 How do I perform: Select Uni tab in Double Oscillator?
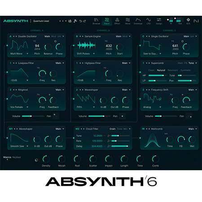click(x=59, y=36)
